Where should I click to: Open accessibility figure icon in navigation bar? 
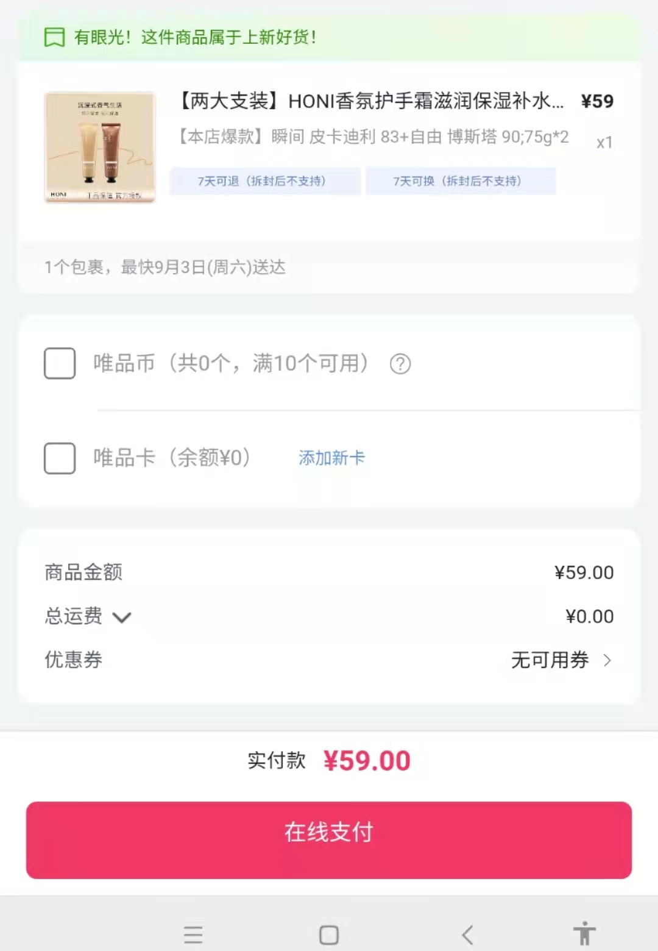pos(584,933)
